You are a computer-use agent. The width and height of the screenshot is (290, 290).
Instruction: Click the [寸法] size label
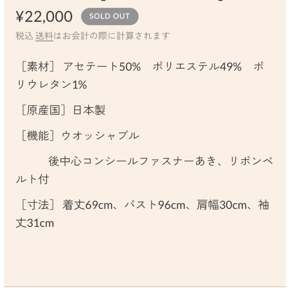38,205
